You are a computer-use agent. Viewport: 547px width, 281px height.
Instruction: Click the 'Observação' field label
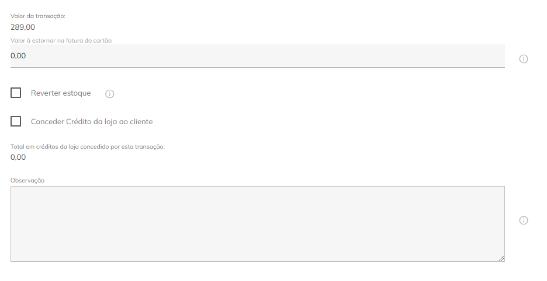click(x=27, y=180)
